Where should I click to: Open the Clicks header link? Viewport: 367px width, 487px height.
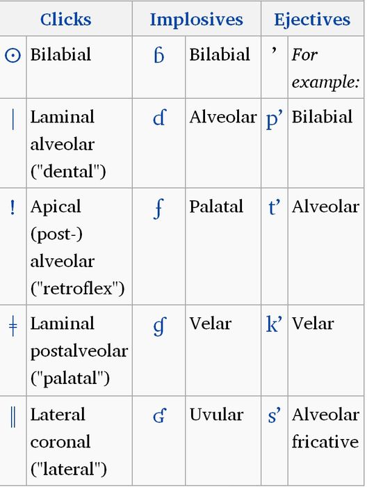(x=66, y=19)
